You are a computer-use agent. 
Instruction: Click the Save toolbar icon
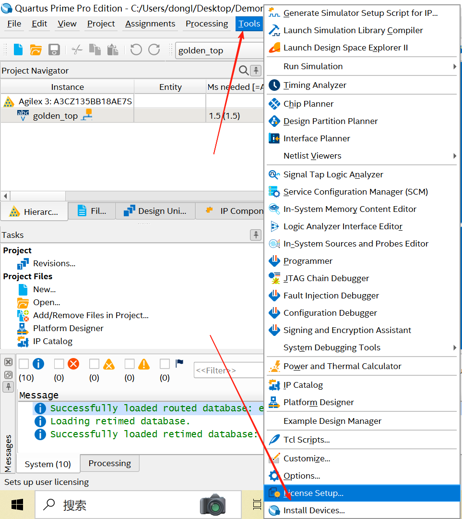54,49
